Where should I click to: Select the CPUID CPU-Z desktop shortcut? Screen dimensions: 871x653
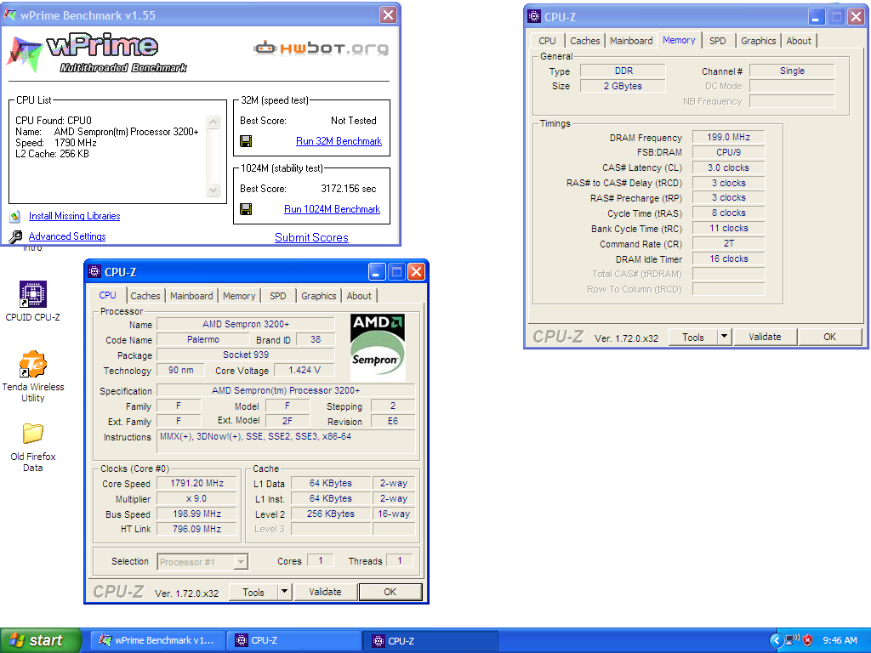[33, 302]
